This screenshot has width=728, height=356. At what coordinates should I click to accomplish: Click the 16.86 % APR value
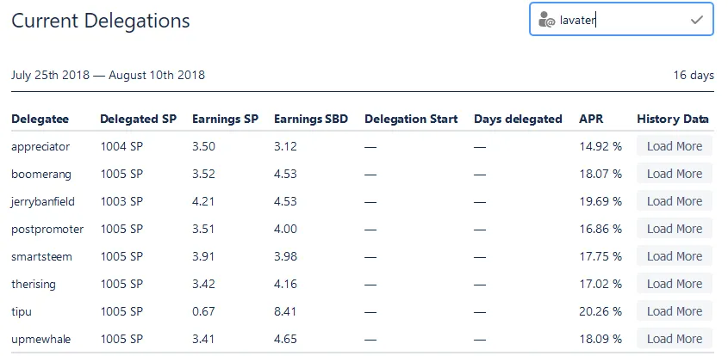coord(600,229)
